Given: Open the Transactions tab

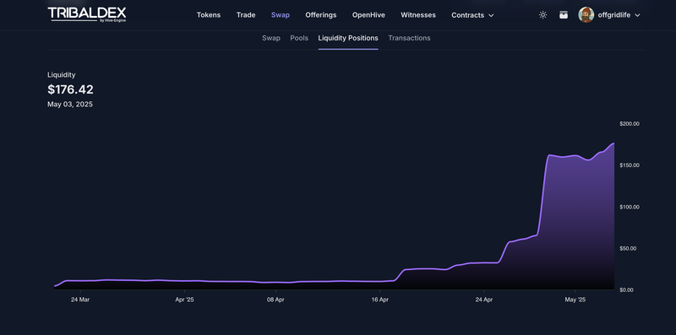Looking at the screenshot, I should (409, 38).
